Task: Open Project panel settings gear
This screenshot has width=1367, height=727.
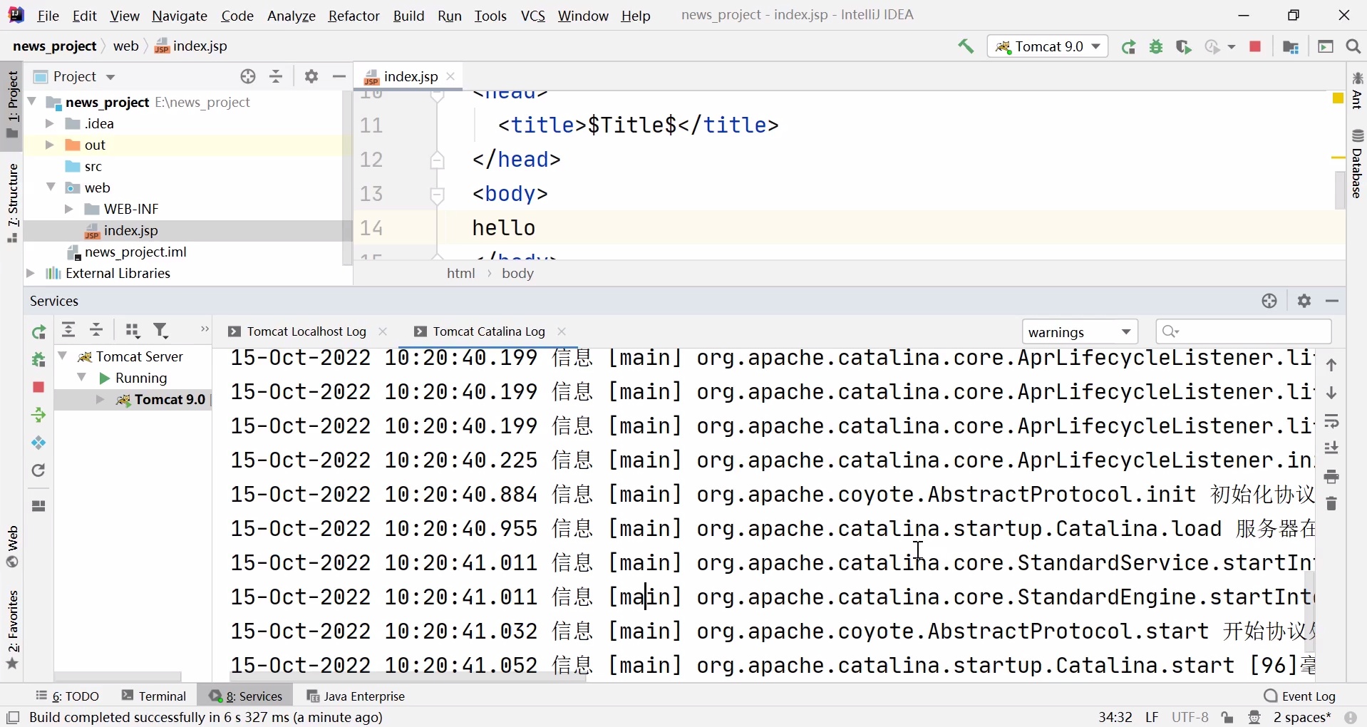Action: coord(311,76)
